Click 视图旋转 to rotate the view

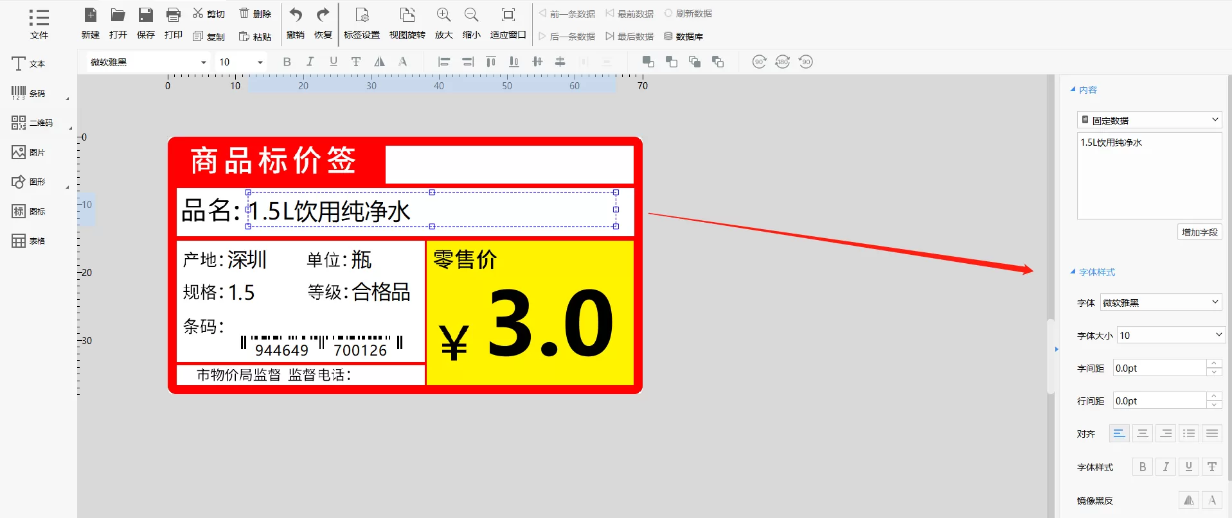(407, 24)
